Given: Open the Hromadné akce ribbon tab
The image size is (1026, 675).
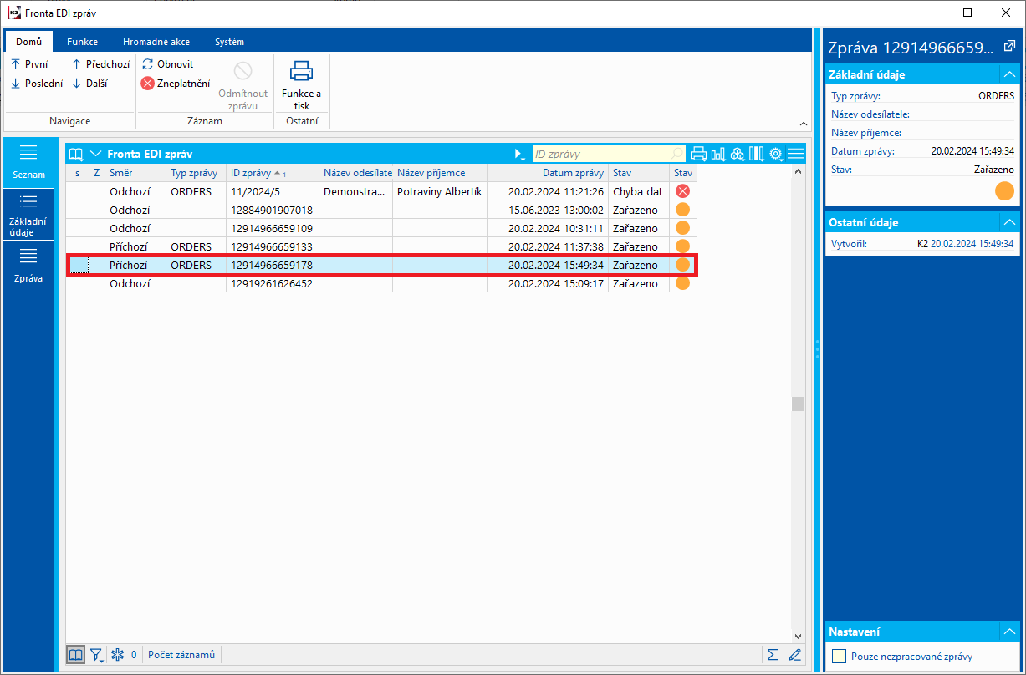Looking at the screenshot, I should click(156, 42).
